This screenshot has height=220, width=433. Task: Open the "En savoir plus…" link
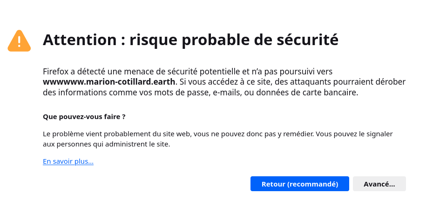click(68, 161)
